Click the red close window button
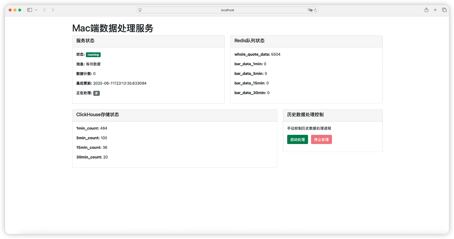This screenshot has height=239, width=454. [10, 10]
